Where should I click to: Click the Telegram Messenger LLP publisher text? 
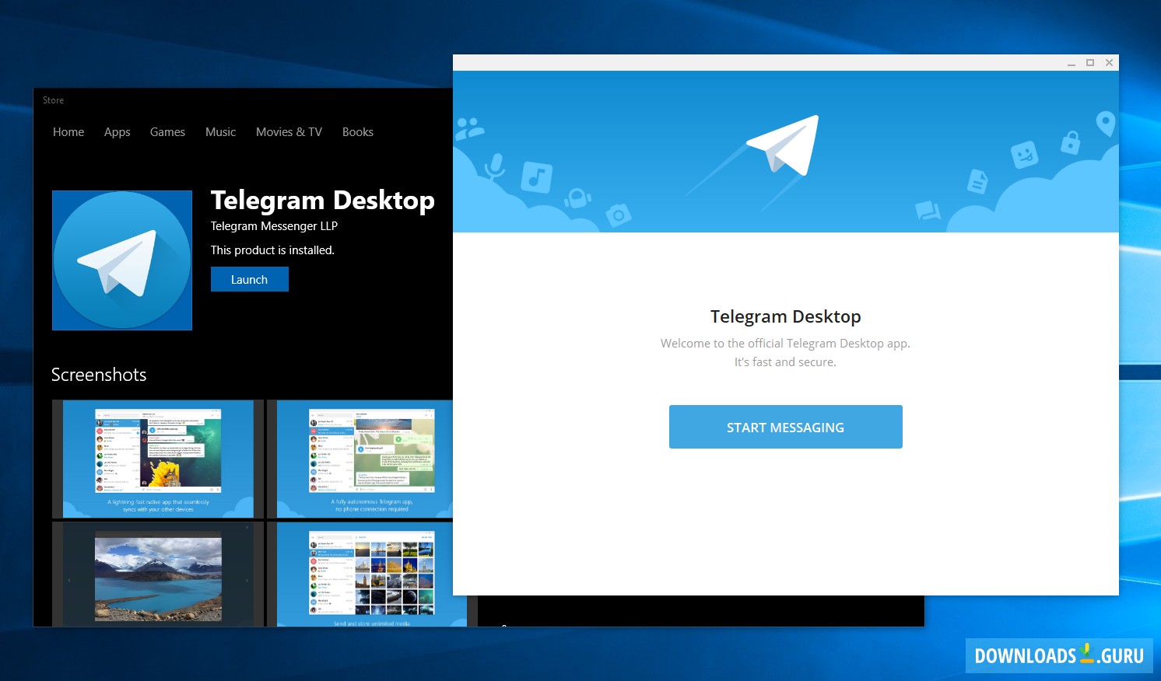274,226
